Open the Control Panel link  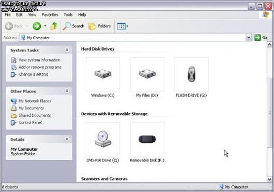(30, 122)
